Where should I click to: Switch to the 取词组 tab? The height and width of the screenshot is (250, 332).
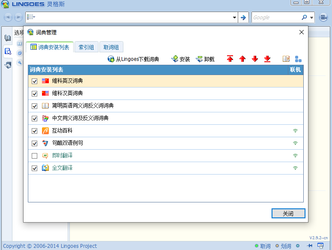111,47
